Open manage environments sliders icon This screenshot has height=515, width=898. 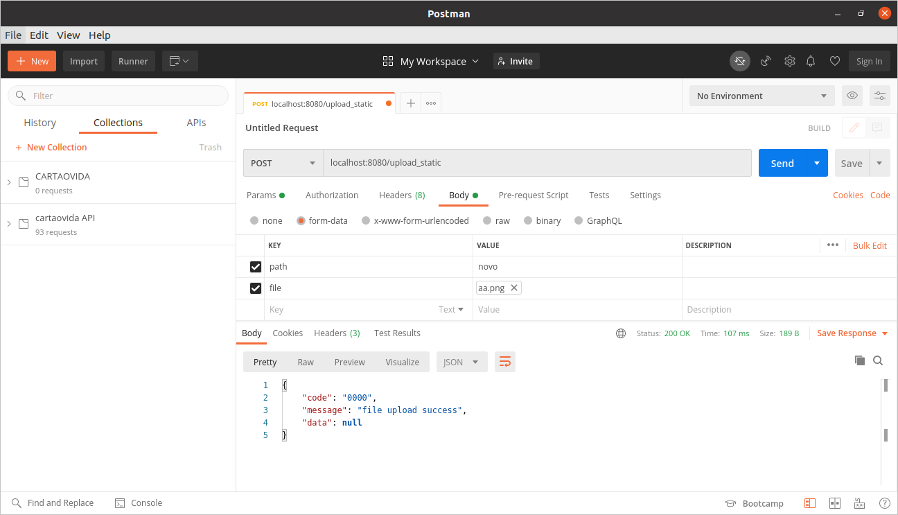coord(880,96)
